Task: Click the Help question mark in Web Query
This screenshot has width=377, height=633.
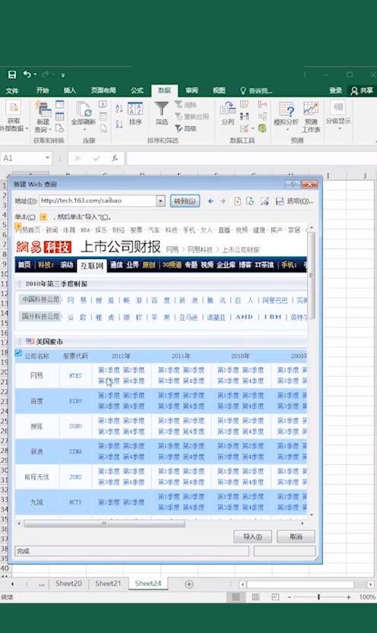Action: [293, 185]
